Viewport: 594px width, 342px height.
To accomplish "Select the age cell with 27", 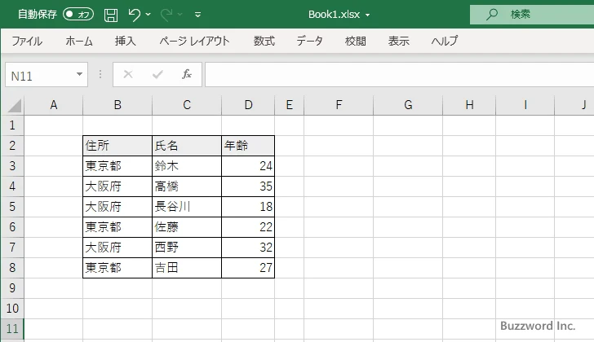I will click(248, 268).
